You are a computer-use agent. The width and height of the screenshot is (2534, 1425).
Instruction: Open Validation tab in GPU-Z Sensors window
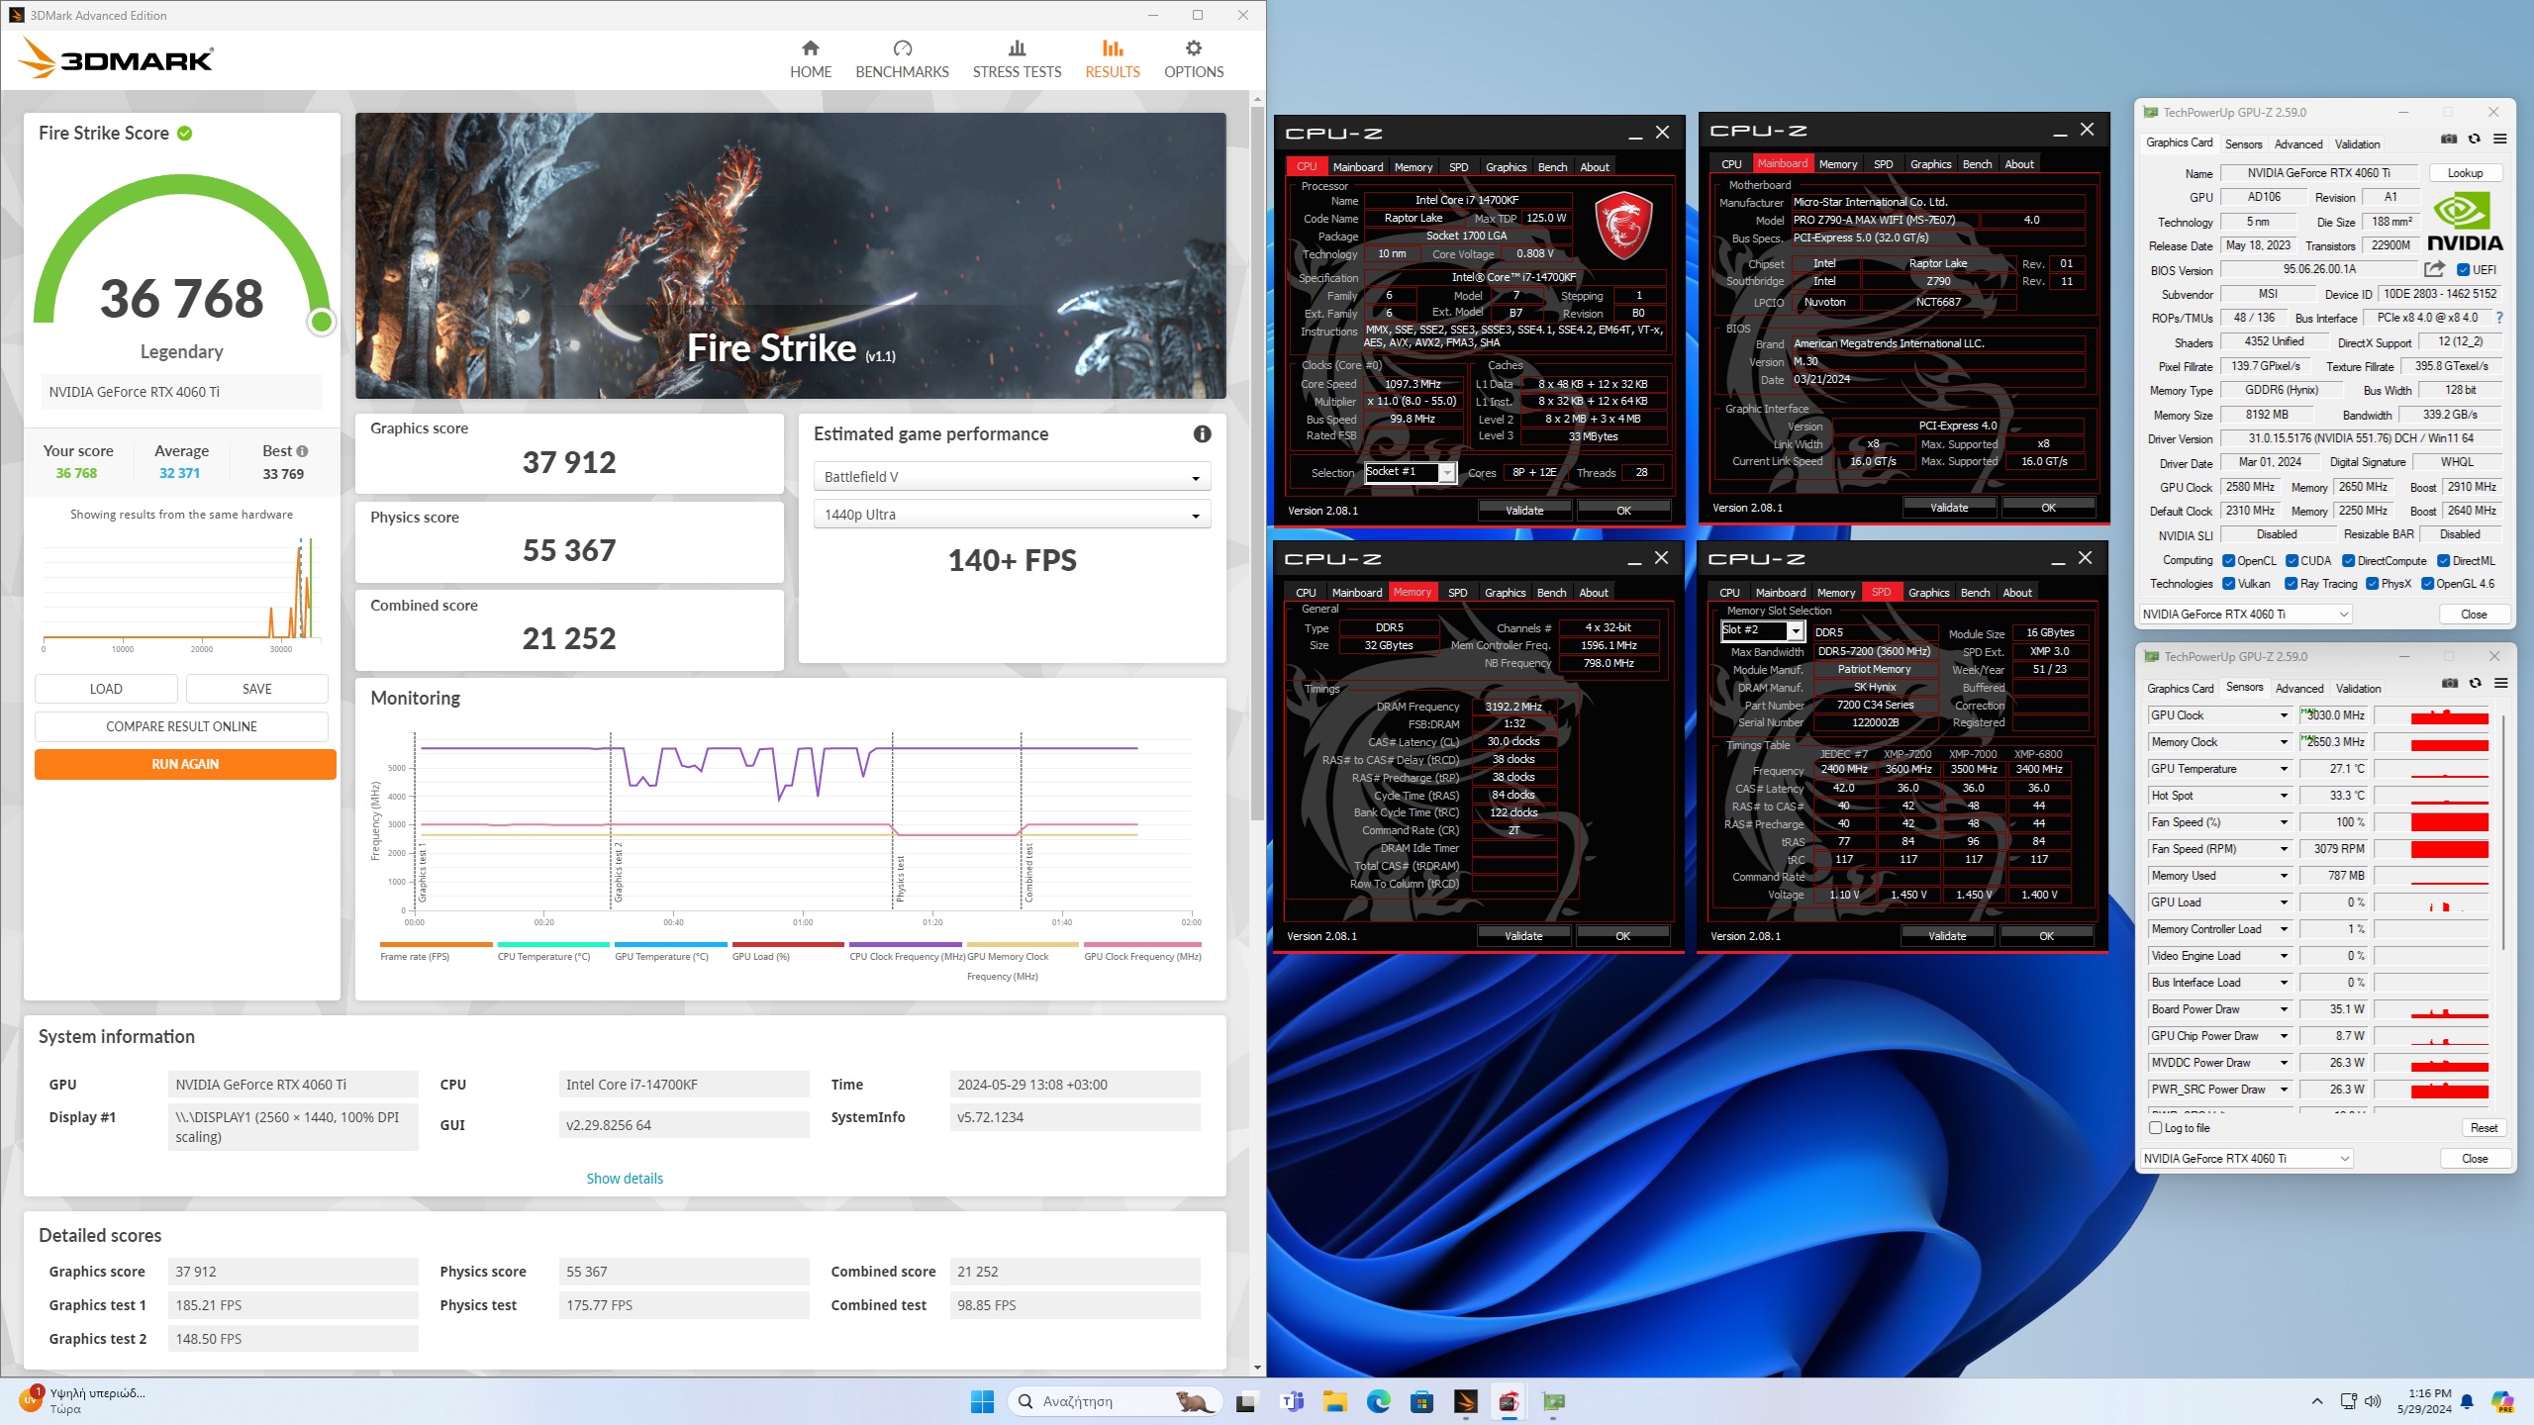(2359, 688)
